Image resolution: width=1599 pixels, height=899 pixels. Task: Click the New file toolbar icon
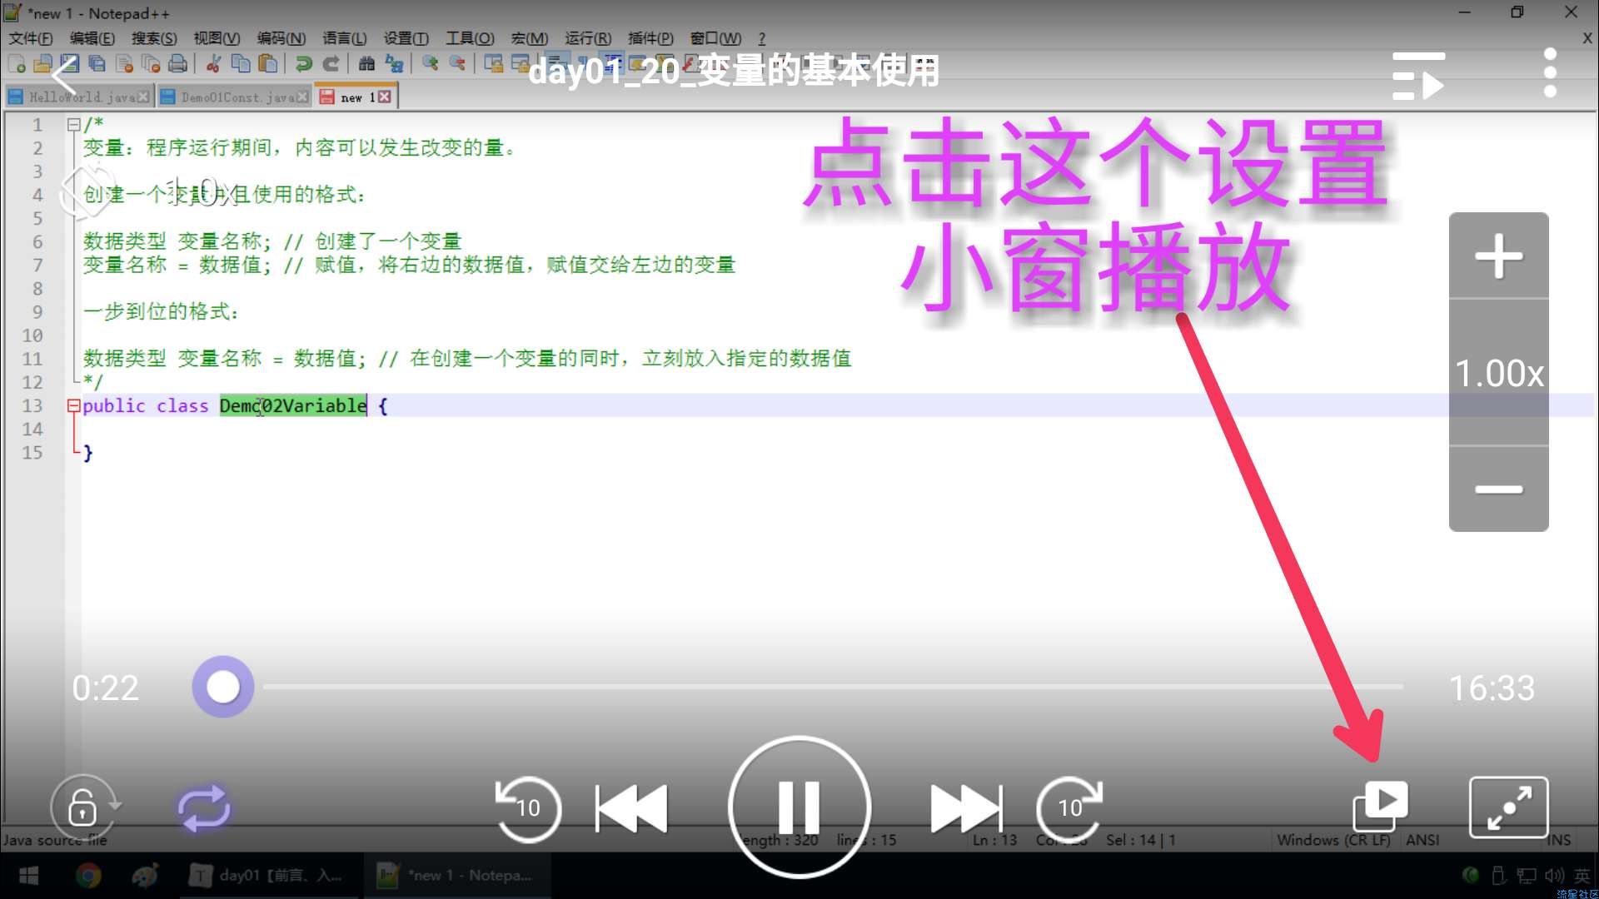pyautogui.click(x=17, y=63)
